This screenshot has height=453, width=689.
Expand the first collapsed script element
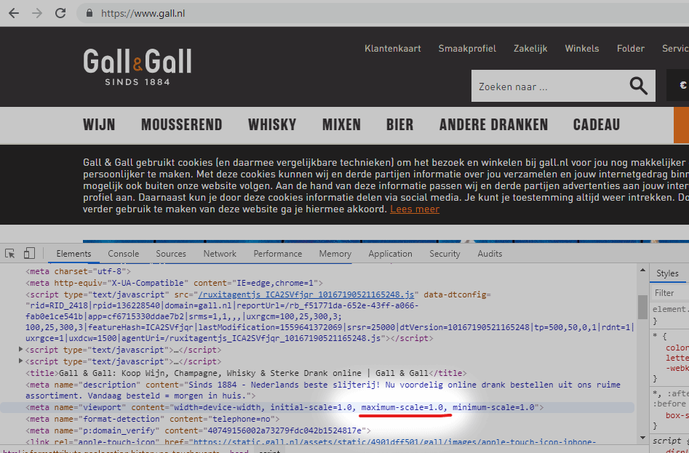pyautogui.click(x=20, y=350)
